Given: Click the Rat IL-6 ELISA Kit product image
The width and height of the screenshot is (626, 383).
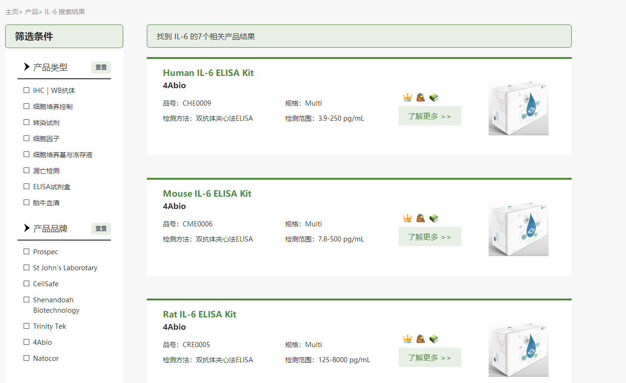Looking at the screenshot, I should (518, 350).
